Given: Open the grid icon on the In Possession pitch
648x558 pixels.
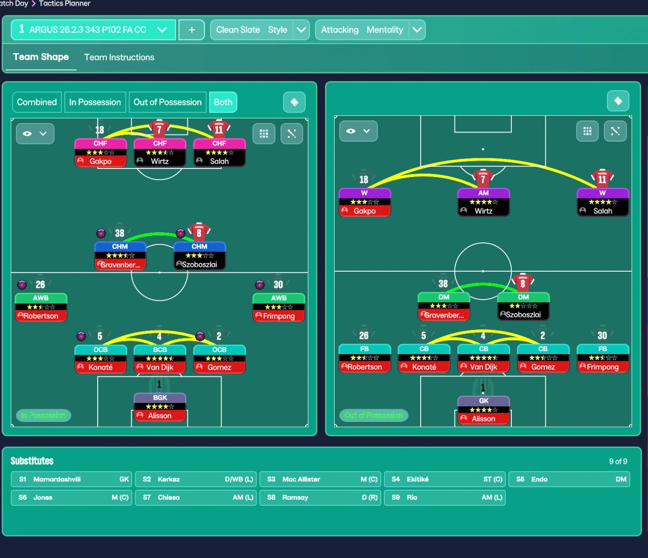Looking at the screenshot, I should (264, 134).
